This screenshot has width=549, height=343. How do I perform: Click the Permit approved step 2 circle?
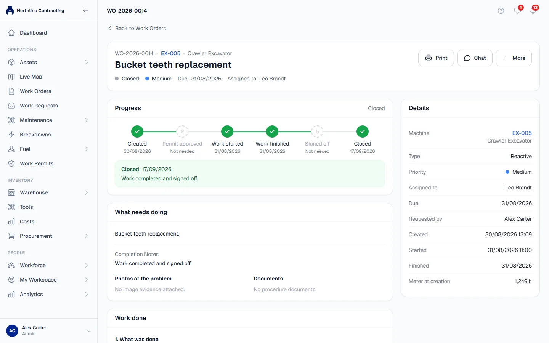(x=182, y=131)
